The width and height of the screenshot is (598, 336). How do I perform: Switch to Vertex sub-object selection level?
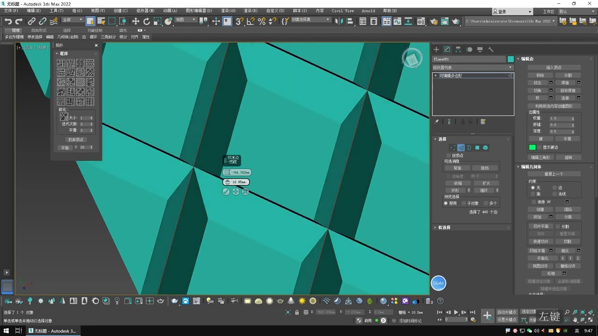(453, 147)
